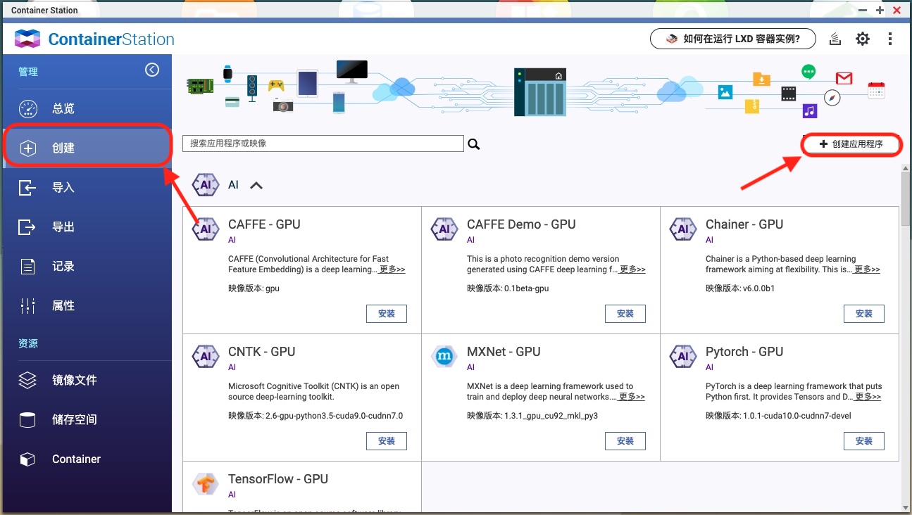The image size is (912, 515).
Task: Expand 更多 for MXNet - GPU description
Action: pos(632,397)
